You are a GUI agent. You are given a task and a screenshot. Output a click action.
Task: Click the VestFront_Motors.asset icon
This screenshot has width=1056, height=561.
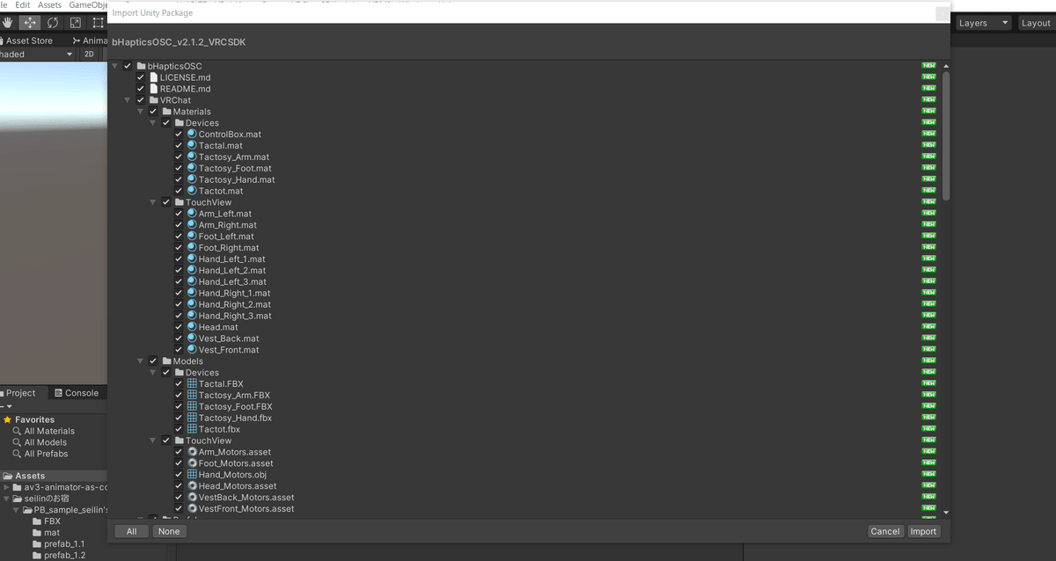192,508
